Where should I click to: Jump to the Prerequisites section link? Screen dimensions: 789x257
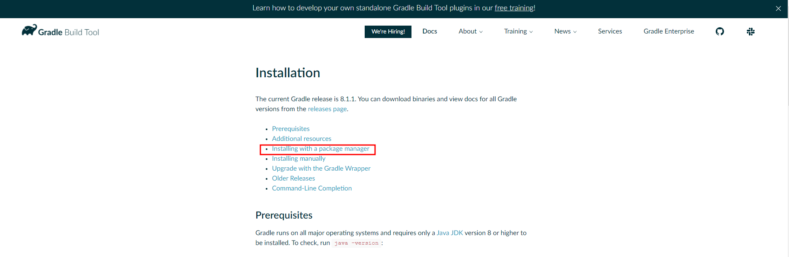(291, 129)
